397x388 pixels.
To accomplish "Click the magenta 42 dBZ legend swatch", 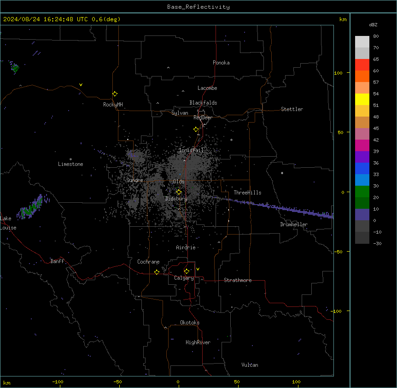I will [362, 145].
